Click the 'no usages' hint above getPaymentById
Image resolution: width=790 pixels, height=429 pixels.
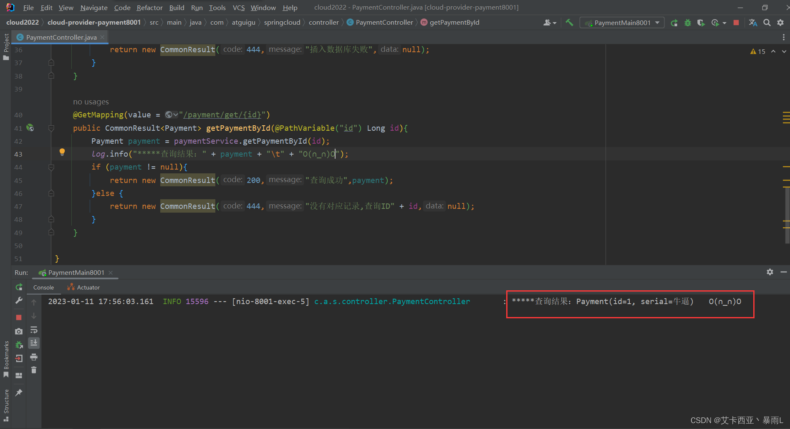pos(91,102)
